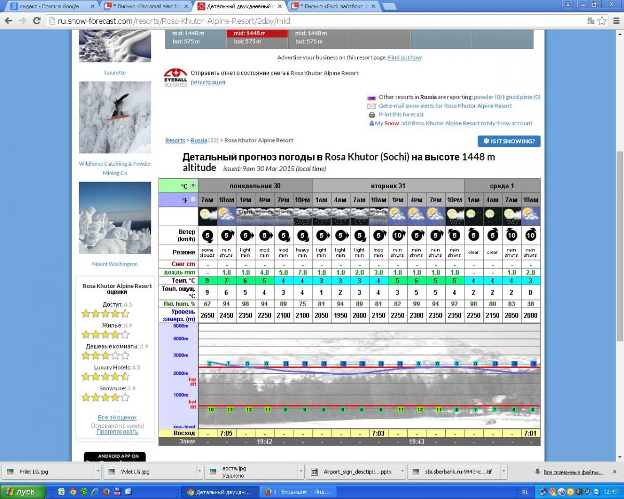Image resolution: width=624 pixels, height=499 pixels.
Task: Click the Chrome icon in quick launch
Action: 73,491
